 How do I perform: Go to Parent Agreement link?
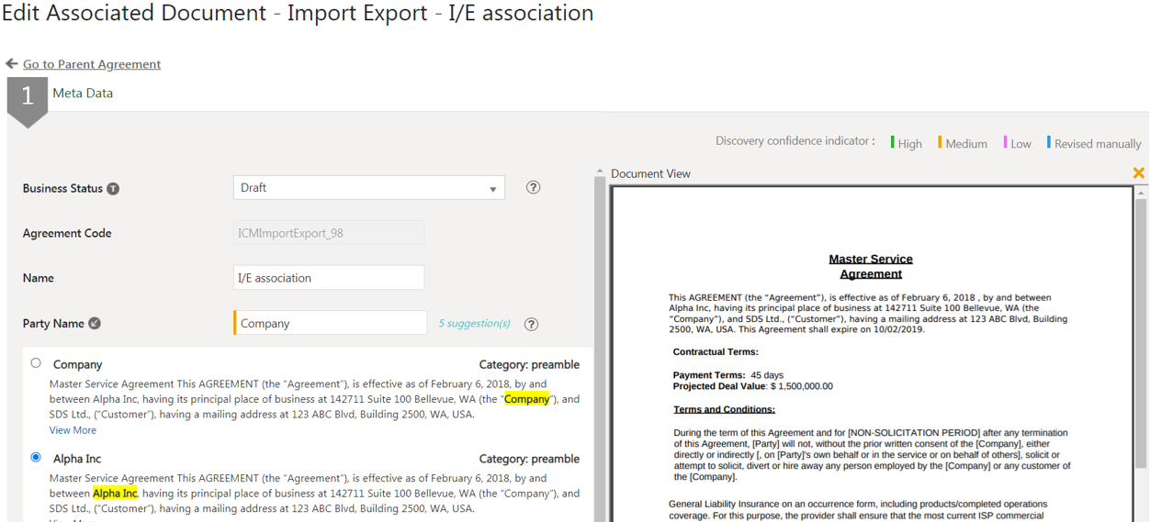[92, 64]
